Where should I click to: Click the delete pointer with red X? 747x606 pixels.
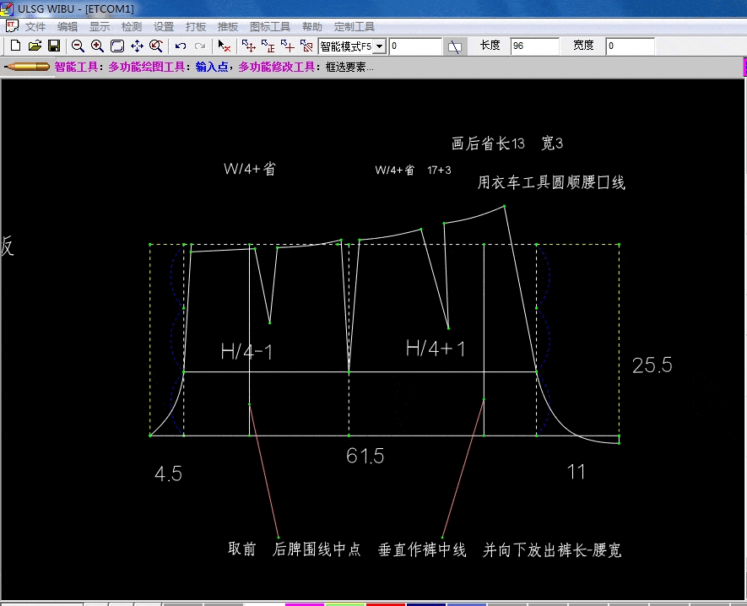pos(224,46)
